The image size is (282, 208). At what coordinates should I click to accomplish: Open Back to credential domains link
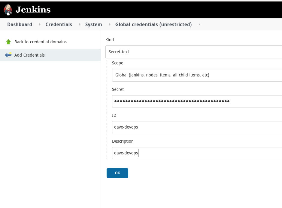(40, 42)
